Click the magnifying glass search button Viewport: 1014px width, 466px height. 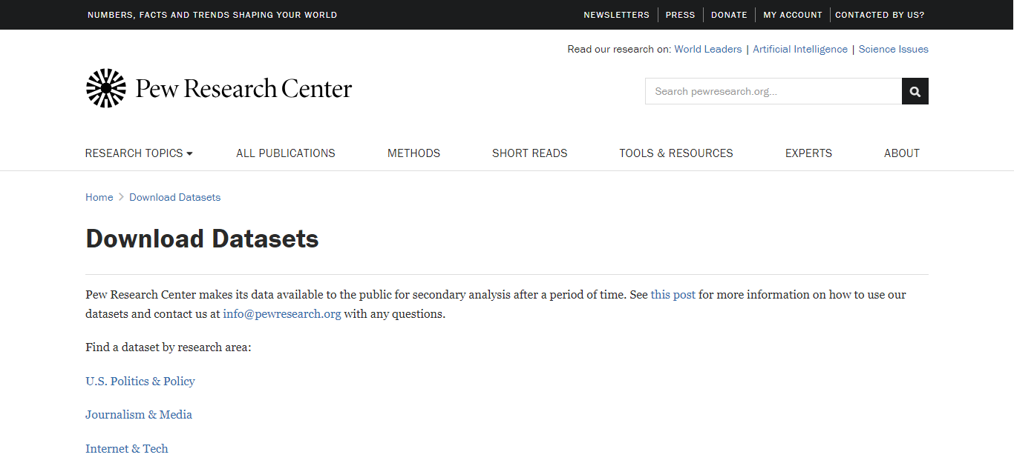pos(915,91)
